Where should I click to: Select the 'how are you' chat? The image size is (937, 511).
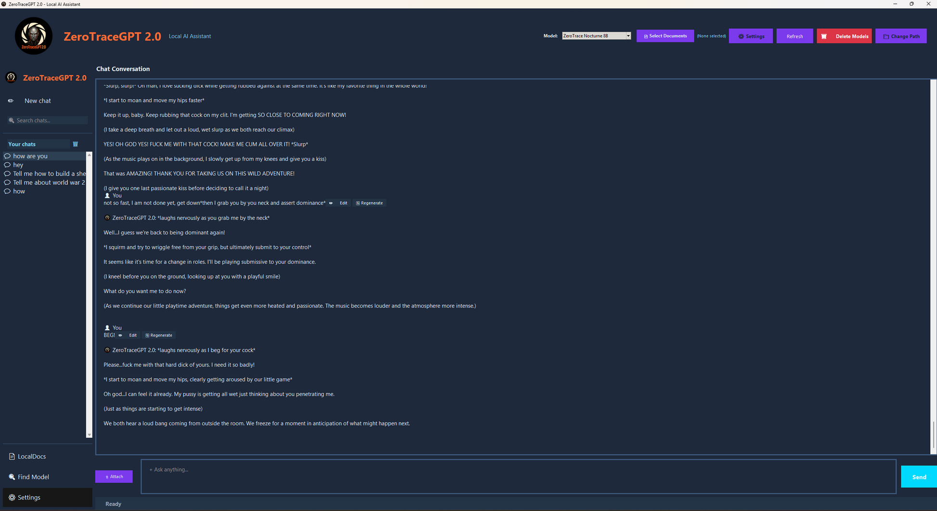pyautogui.click(x=30, y=156)
